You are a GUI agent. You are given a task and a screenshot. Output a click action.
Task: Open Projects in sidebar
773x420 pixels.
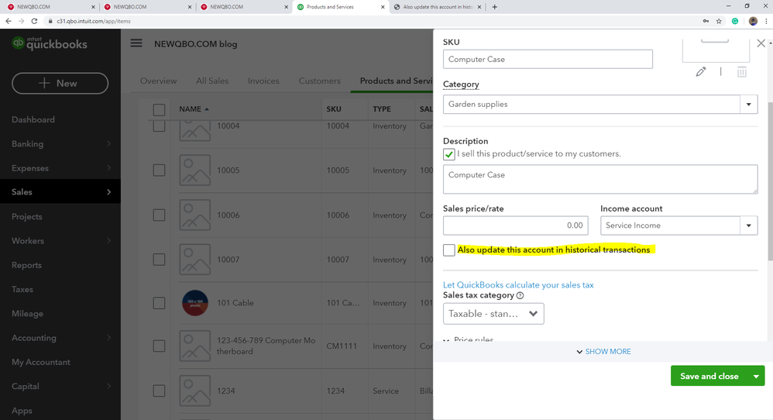(x=26, y=216)
